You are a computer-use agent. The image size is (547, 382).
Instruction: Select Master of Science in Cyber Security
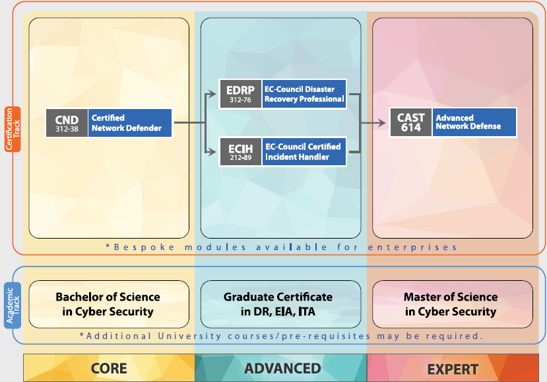[452, 304]
